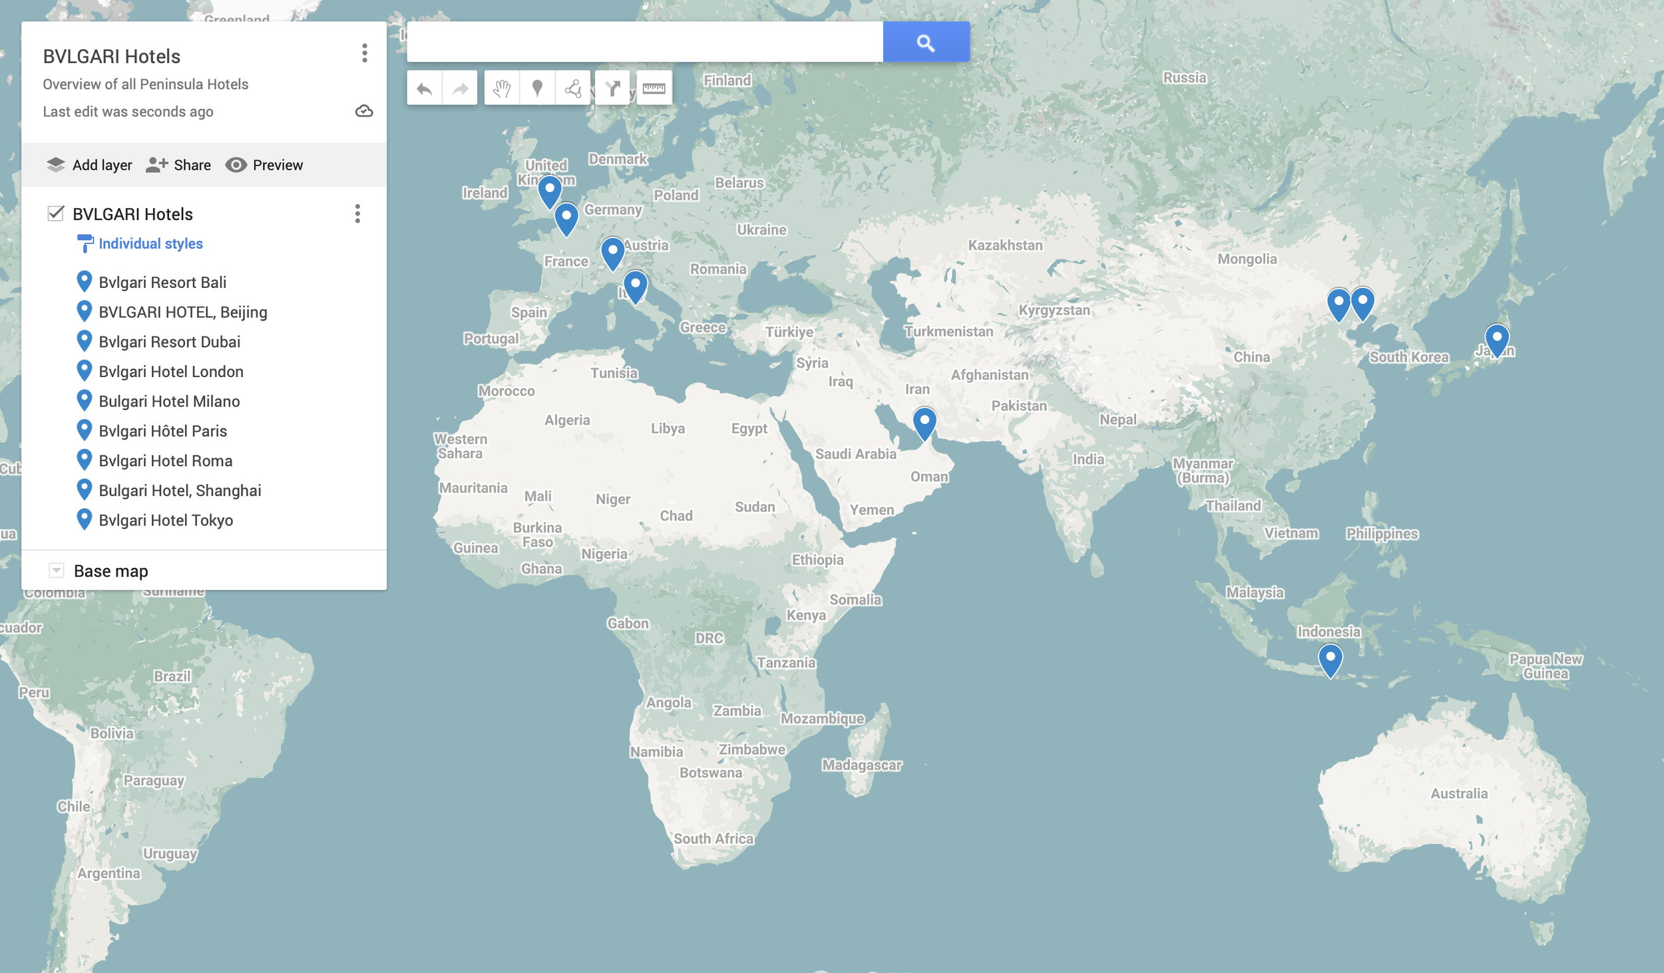Image resolution: width=1664 pixels, height=973 pixels.
Task: Click the BVLGARI Hotels layer name
Action: (132, 214)
